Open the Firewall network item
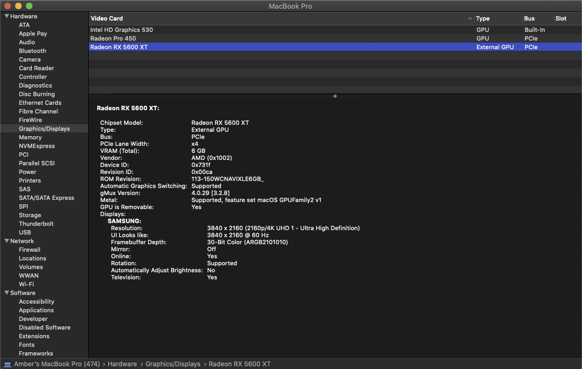Screen dimensions: 582x369 click(x=30, y=250)
